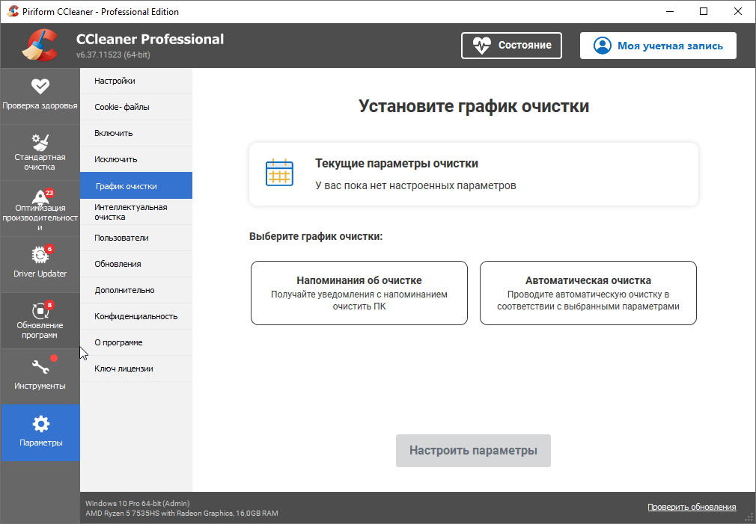Screen dimensions: 756x524
Task: Click the Текущие параметры очистки card
Action: [474, 174]
